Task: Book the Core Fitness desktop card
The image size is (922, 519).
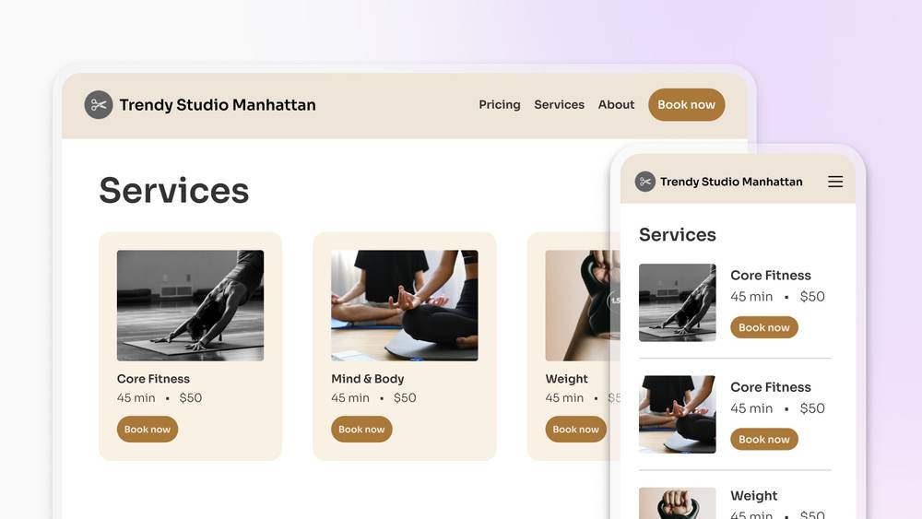Action: pos(148,429)
